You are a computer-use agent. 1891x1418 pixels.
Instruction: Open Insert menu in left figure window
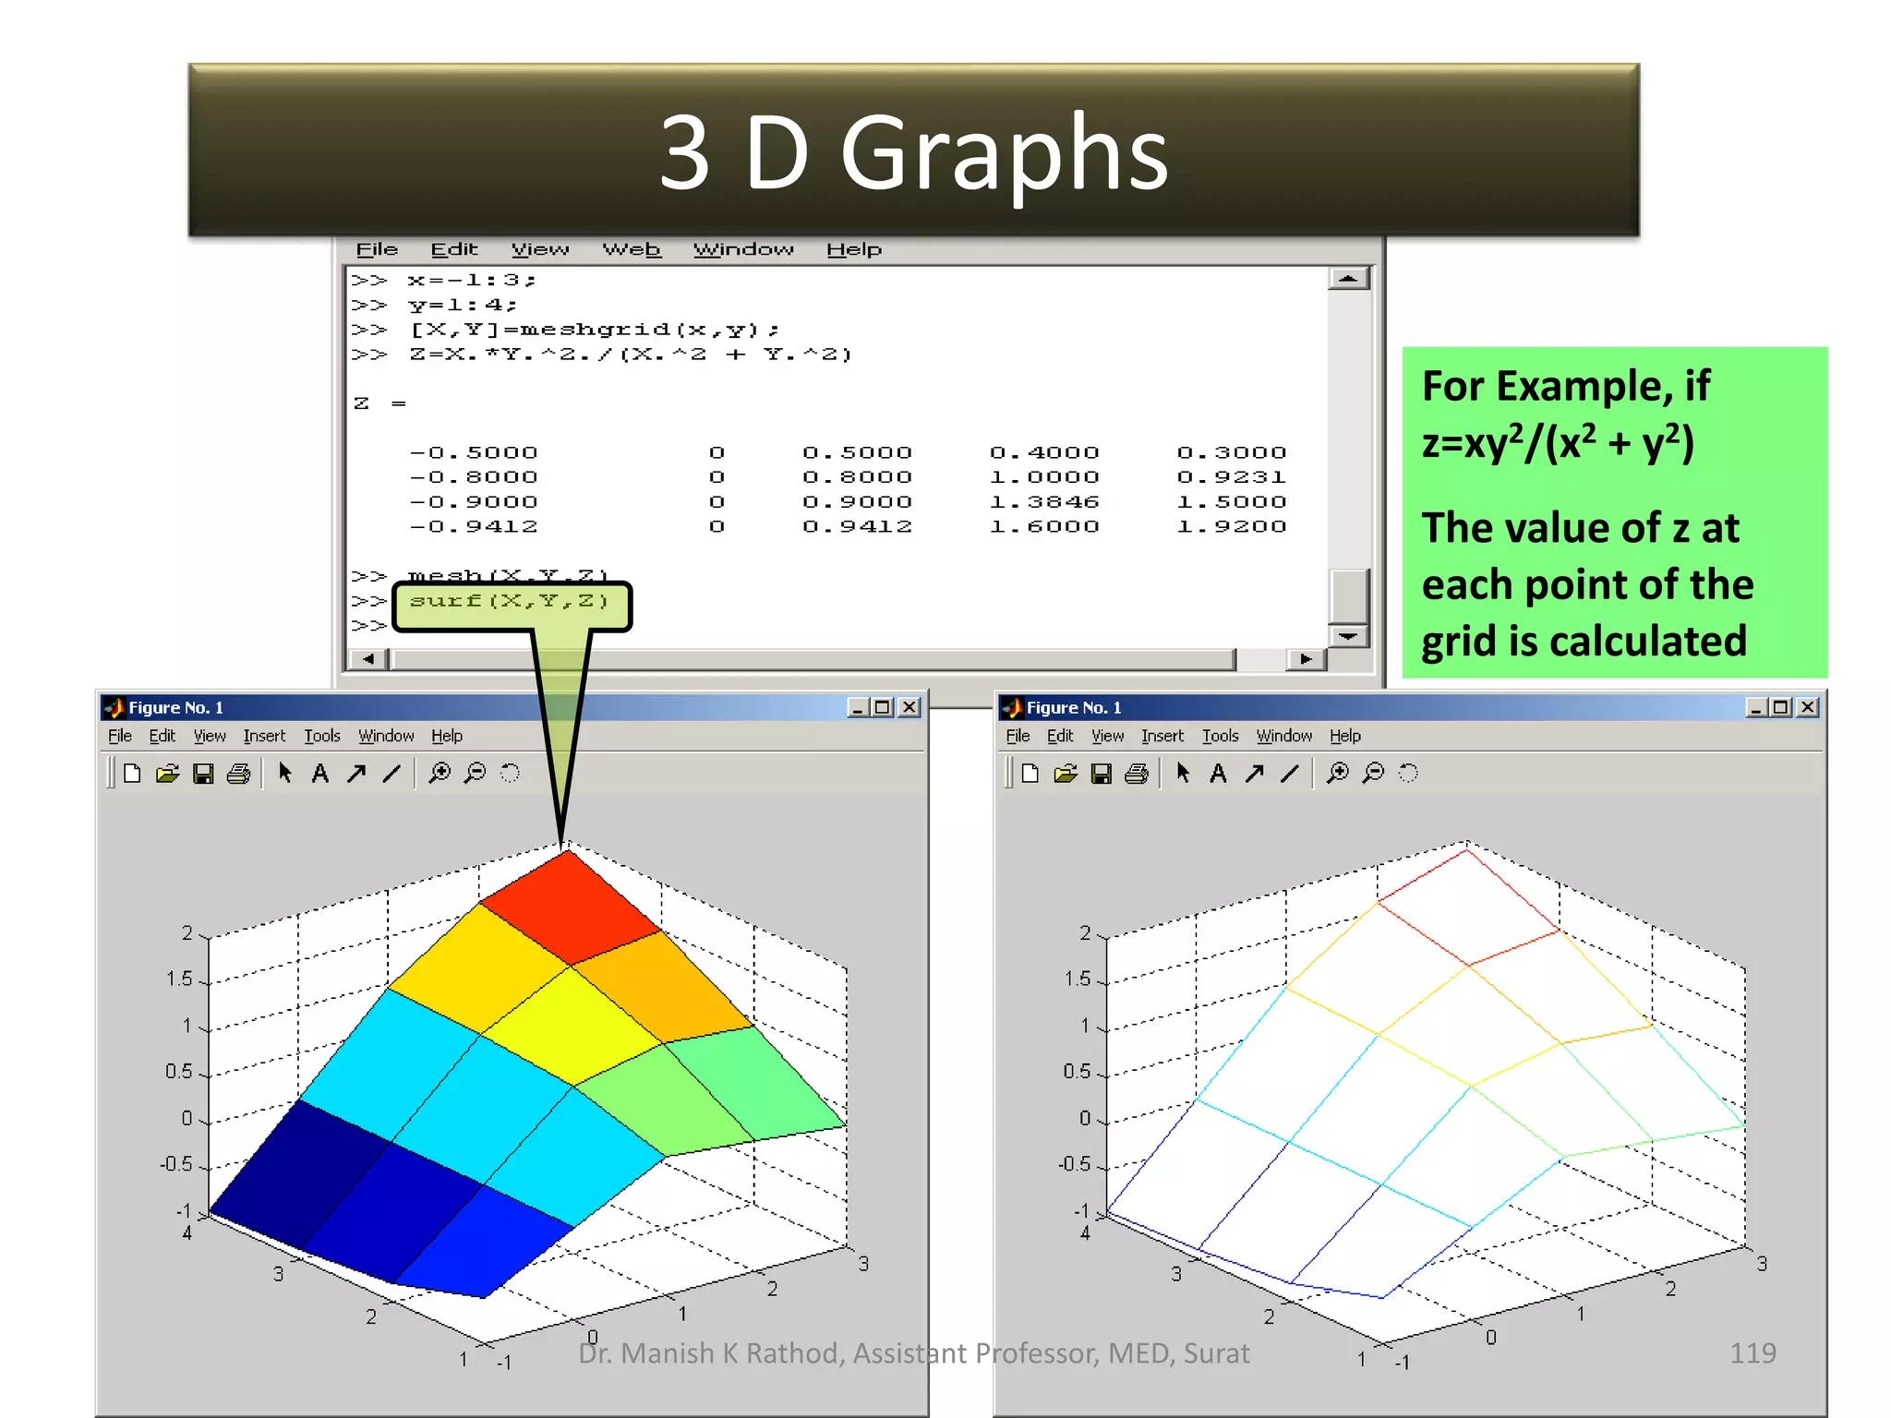264,736
